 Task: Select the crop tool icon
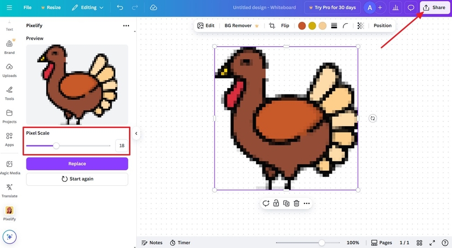272,26
